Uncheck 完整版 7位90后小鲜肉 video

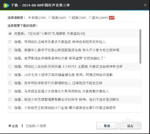click(10, 33)
